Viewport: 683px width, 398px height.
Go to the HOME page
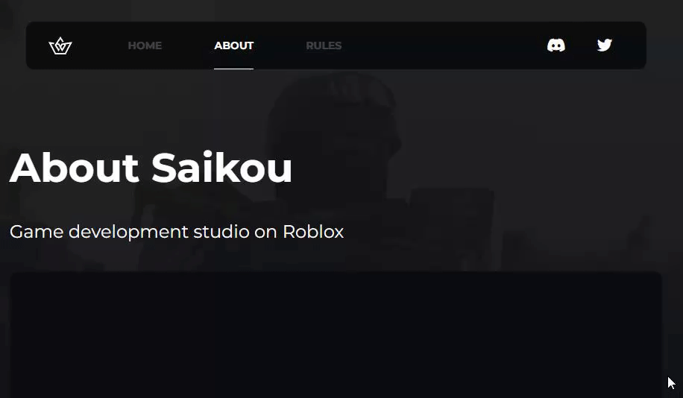145,45
